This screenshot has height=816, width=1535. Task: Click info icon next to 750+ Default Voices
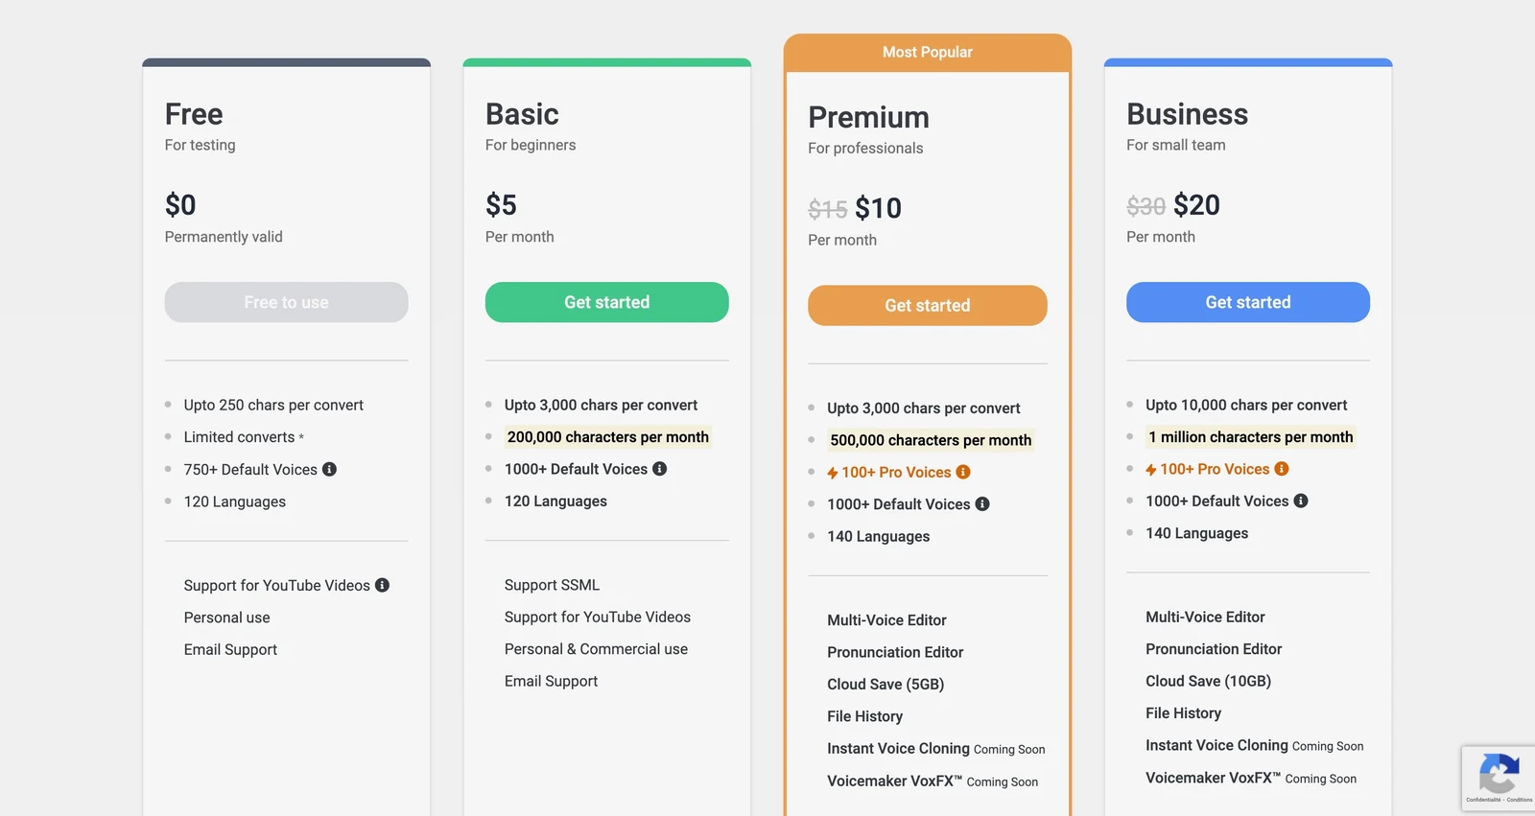[x=329, y=469]
